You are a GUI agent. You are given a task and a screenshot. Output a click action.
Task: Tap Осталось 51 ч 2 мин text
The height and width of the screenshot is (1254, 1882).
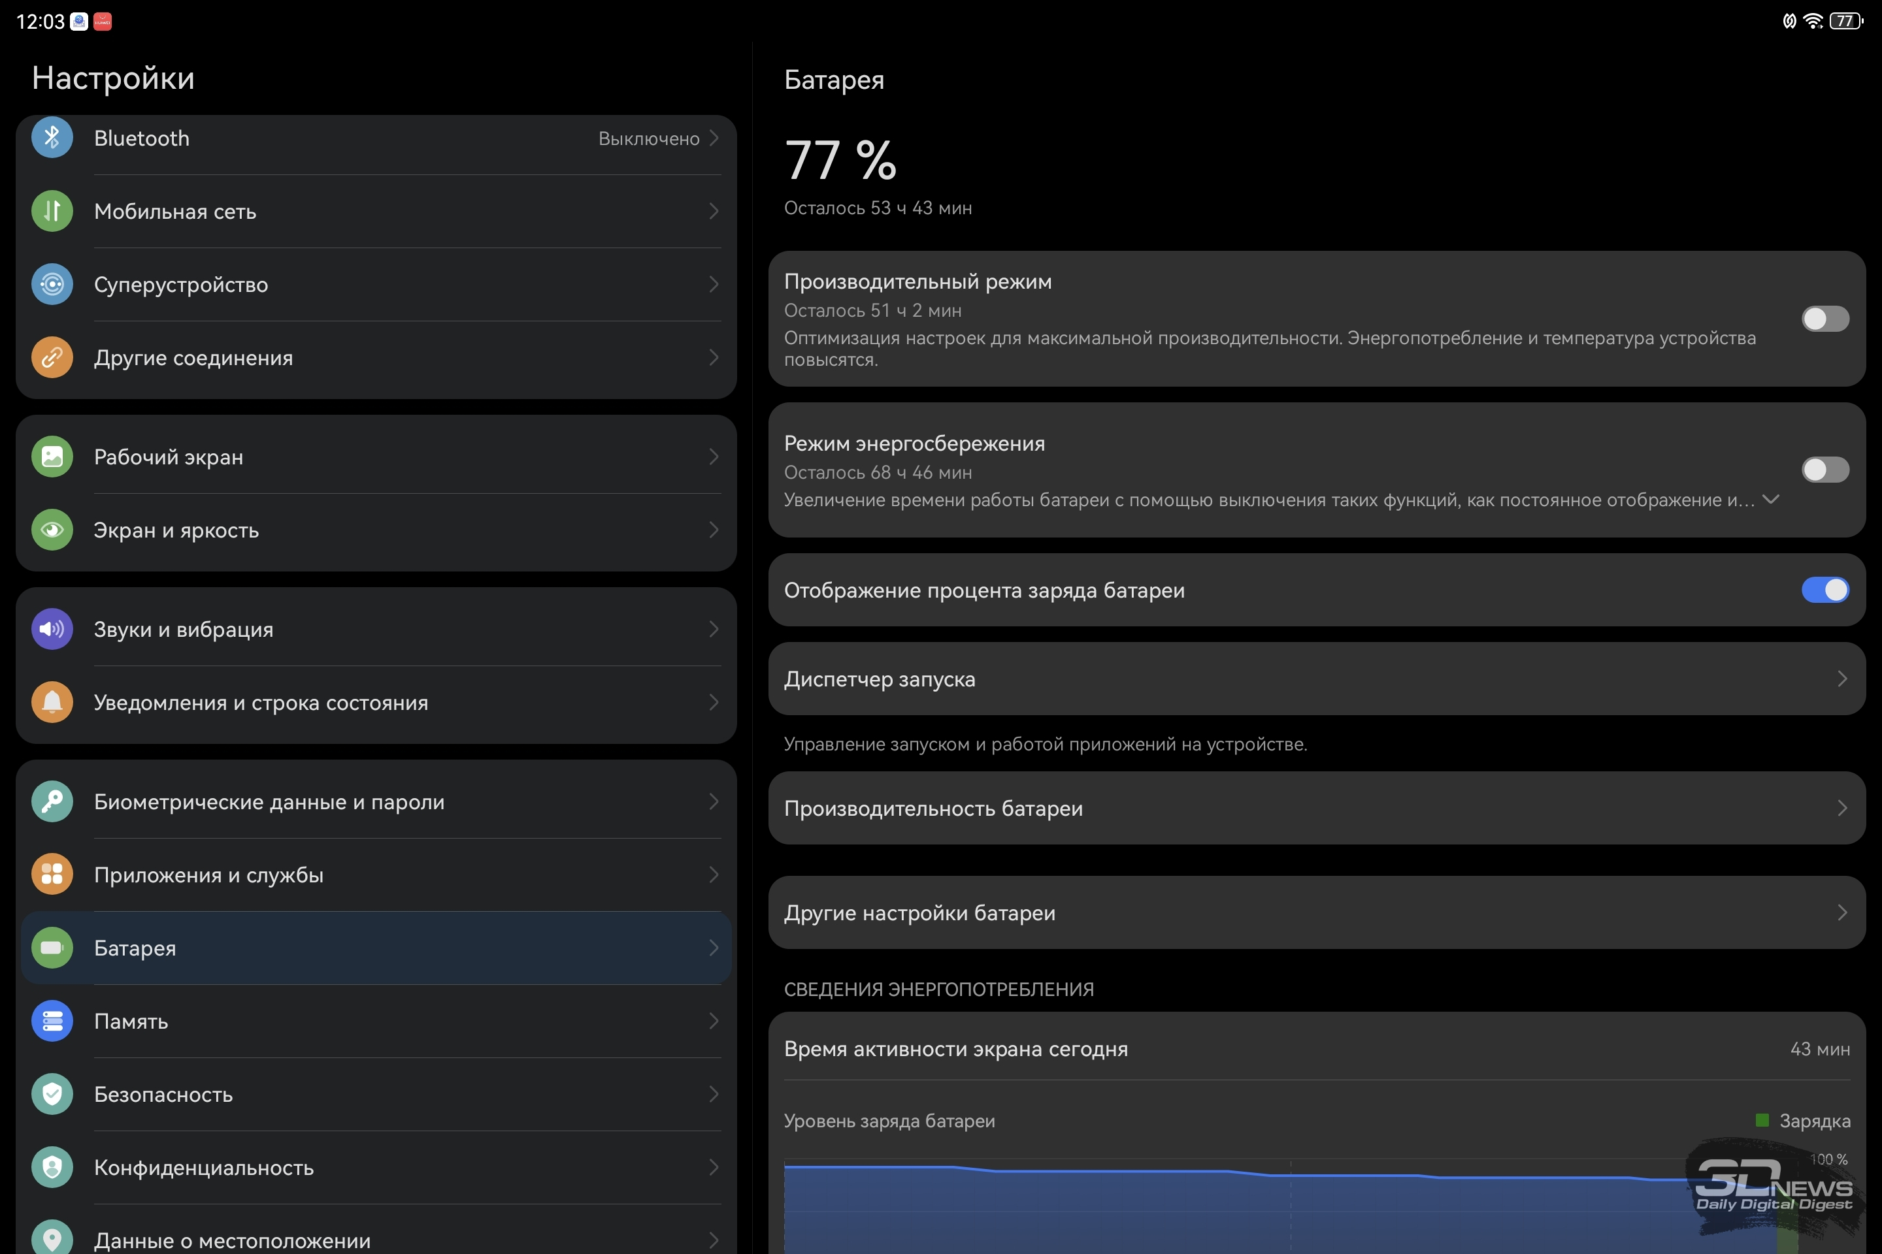(x=873, y=310)
